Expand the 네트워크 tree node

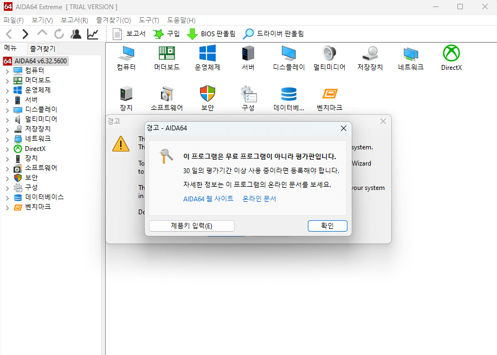click(7, 140)
